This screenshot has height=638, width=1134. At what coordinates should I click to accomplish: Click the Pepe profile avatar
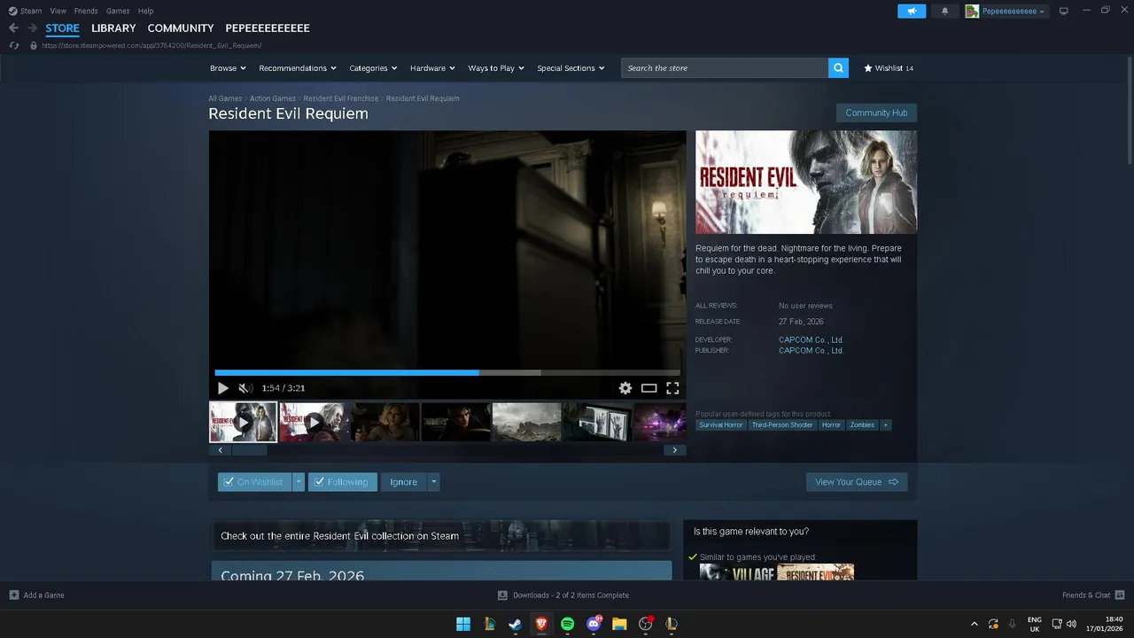(972, 11)
